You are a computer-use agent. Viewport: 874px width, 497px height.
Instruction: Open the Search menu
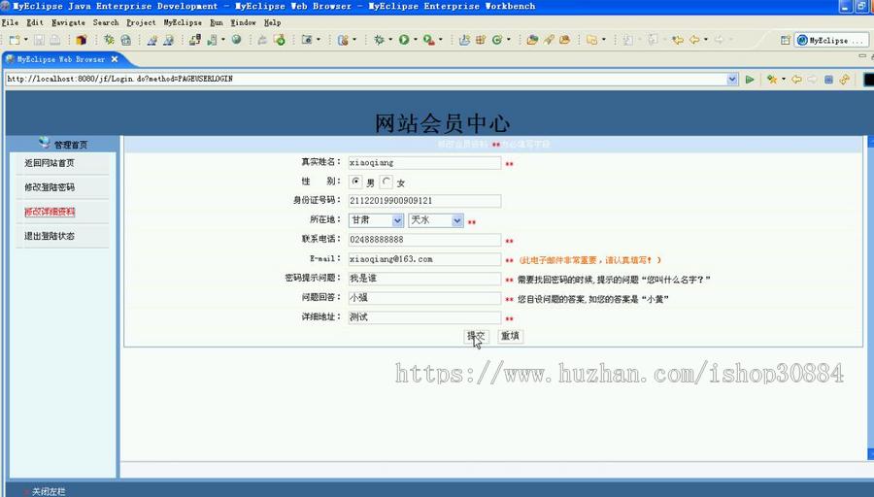(105, 22)
